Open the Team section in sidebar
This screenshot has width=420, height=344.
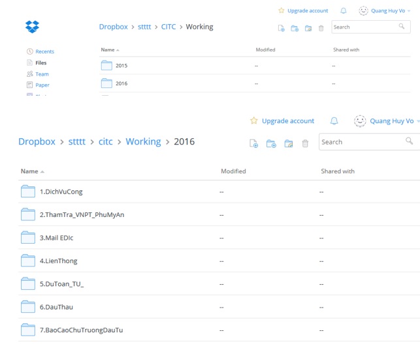pyautogui.click(x=42, y=74)
